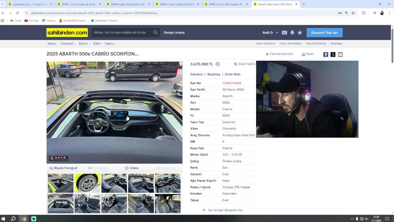Open the Vasıta breadcrumb
The height and width of the screenshot is (222, 394).
(51, 43)
